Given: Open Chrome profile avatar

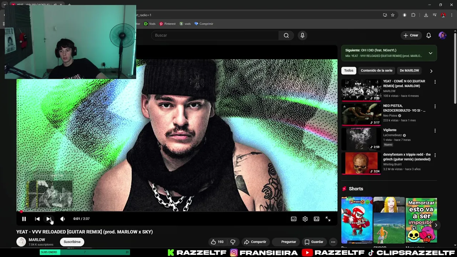Looking at the screenshot, I should coord(443,15).
